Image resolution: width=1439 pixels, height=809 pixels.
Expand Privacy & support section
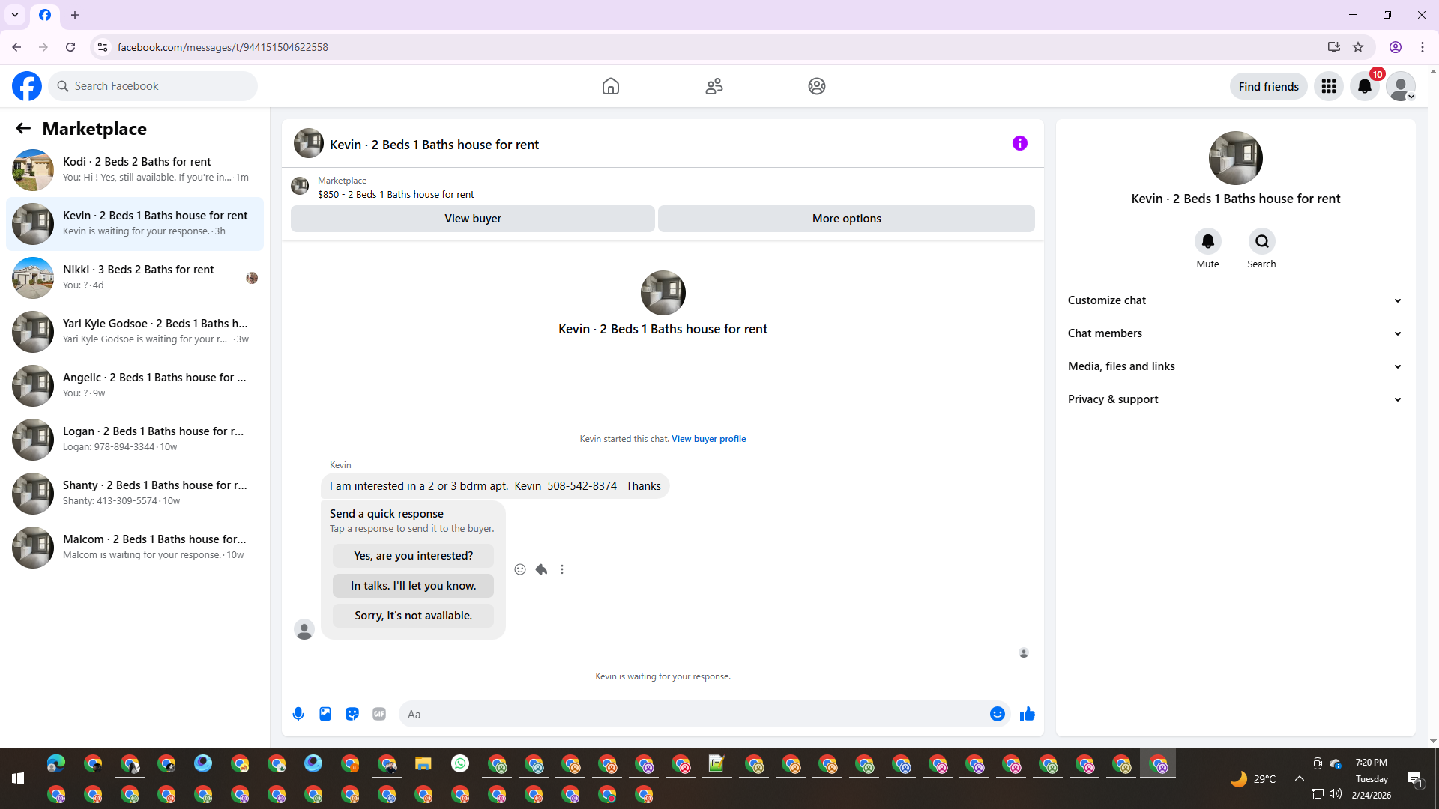1235,399
